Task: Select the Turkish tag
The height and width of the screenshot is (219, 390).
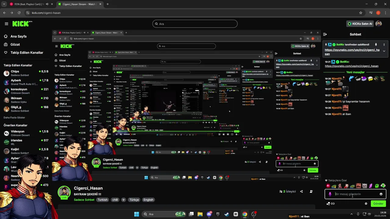Action: [103, 200]
